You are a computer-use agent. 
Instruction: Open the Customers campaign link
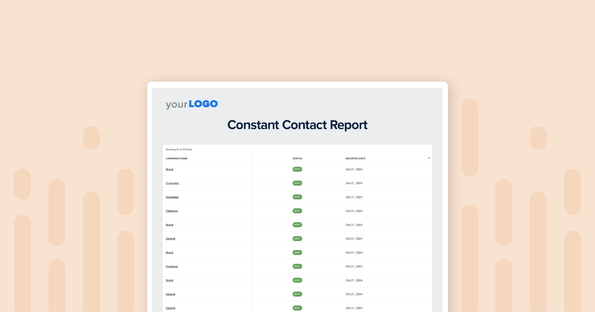(x=172, y=183)
